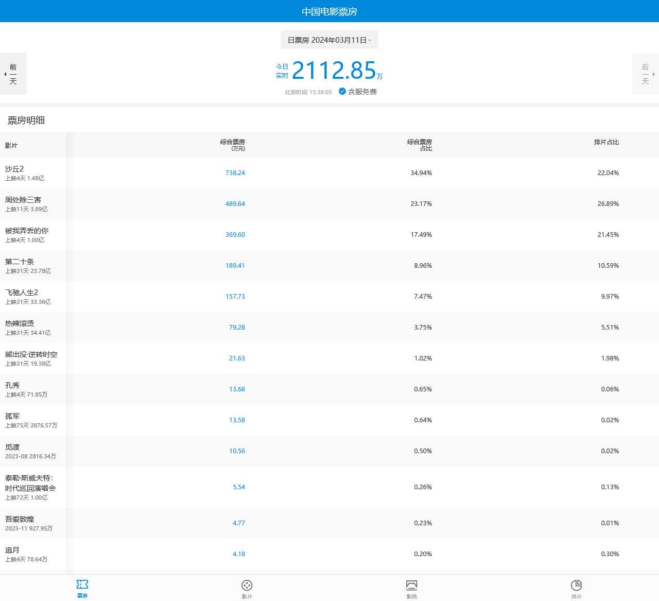Open the 热辣滚烫 film row
The height and width of the screenshot is (601, 659).
[329, 328]
